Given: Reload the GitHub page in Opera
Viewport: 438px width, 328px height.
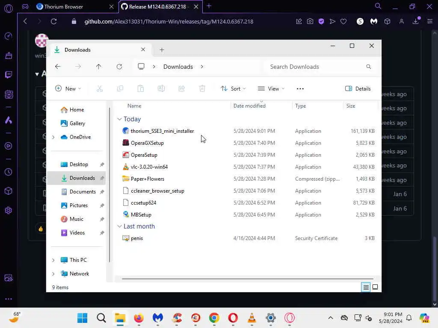Looking at the screenshot, I should (x=53, y=21).
